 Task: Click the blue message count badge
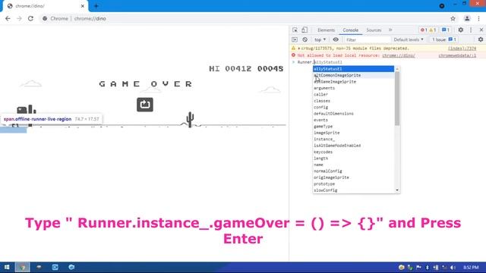pos(446,30)
